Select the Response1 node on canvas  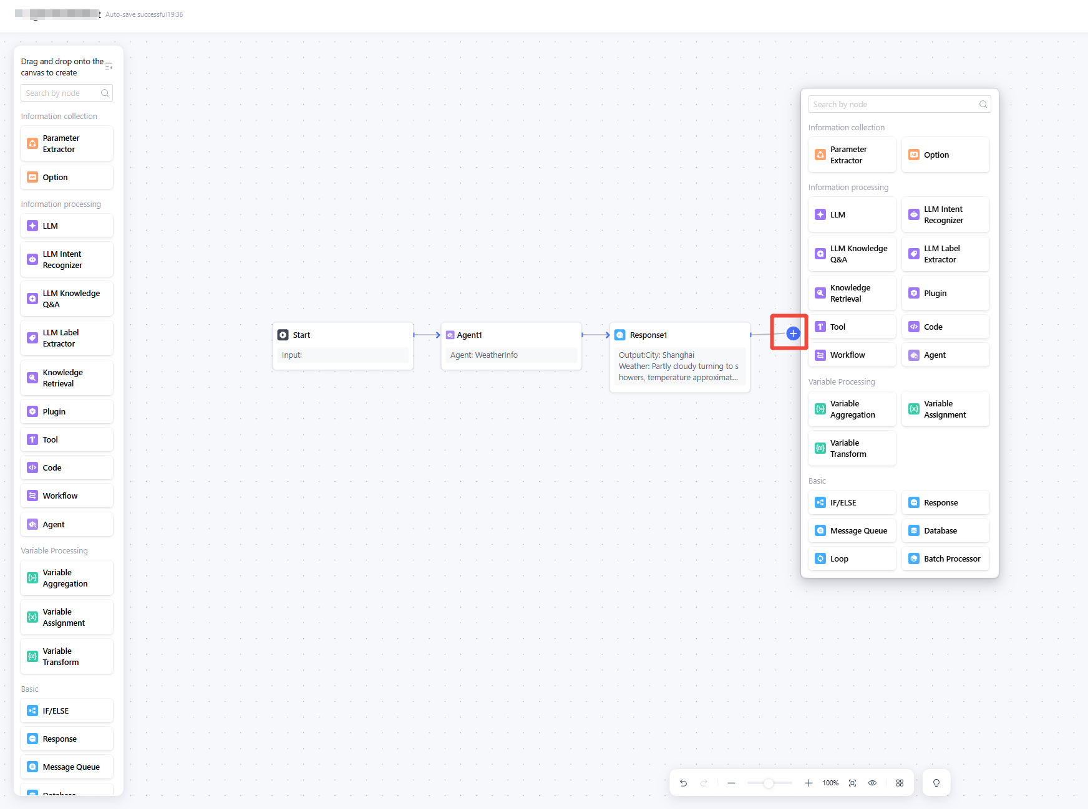click(x=679, y=335)
